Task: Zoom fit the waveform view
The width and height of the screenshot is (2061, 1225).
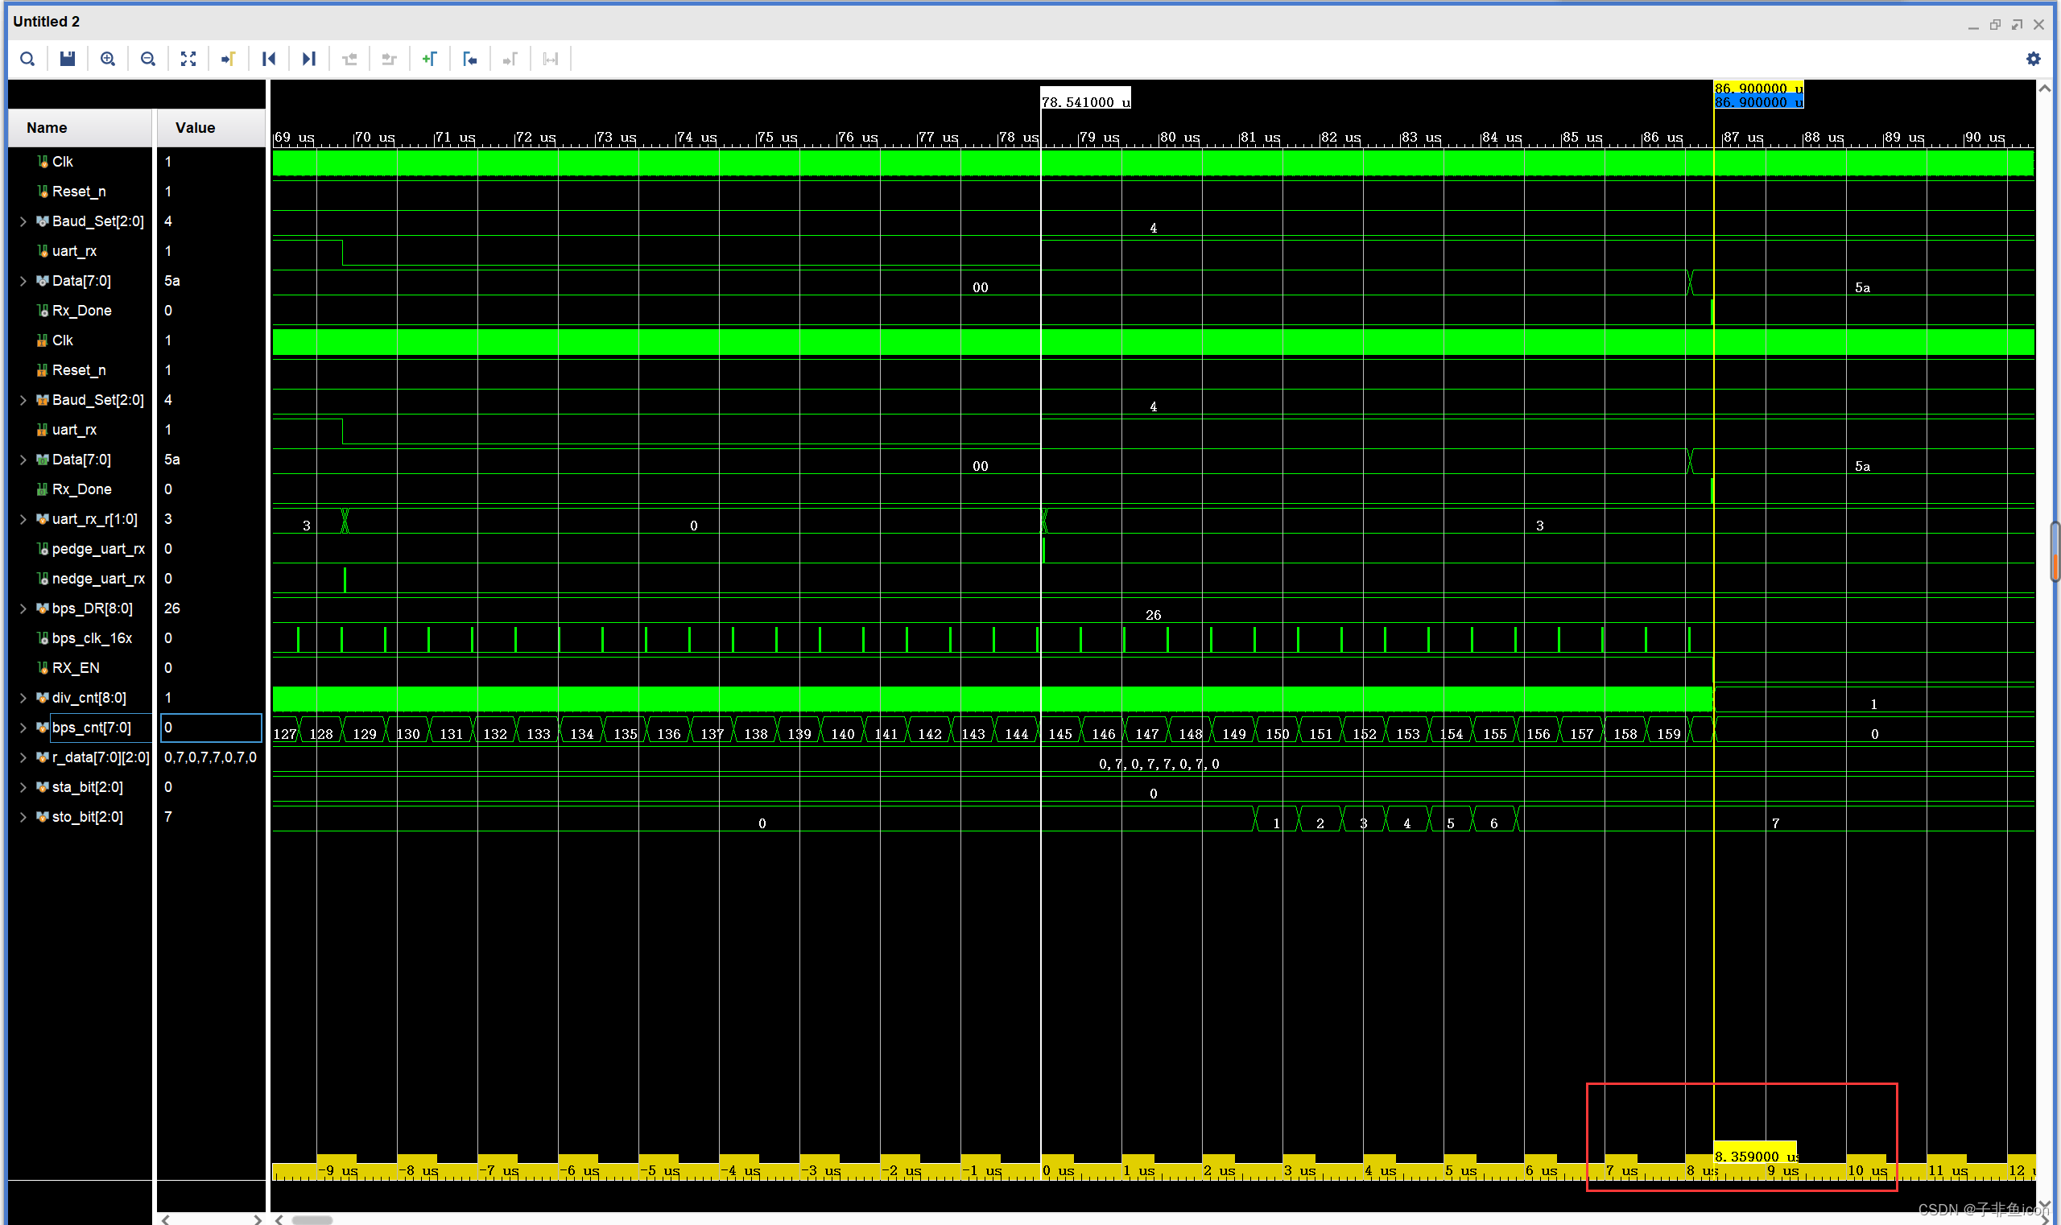Action: click(x=188, y=59)
